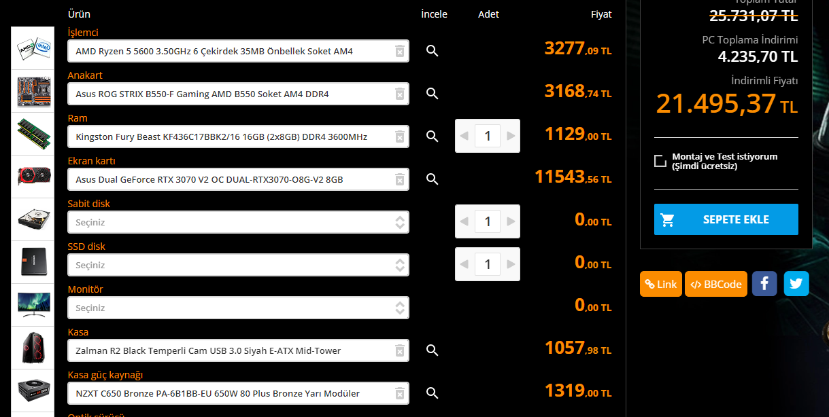Remove the AMD Ryzen 5 5600 processor selection
Image resolution: width=829 pixels, height=417 pixels.
pos(400,51)
